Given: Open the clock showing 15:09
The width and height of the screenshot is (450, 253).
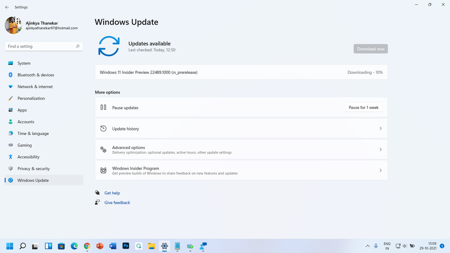Looking at the screenshot, I should (x=428, y=246).
